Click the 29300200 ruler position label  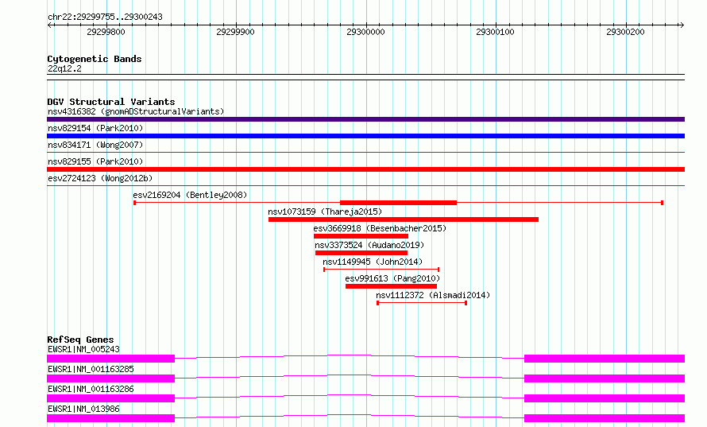(x=625, y=32)
